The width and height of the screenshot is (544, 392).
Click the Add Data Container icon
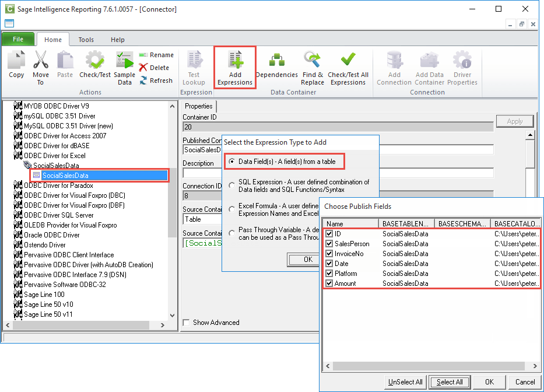pyautogui.click(x=430, y=60)
